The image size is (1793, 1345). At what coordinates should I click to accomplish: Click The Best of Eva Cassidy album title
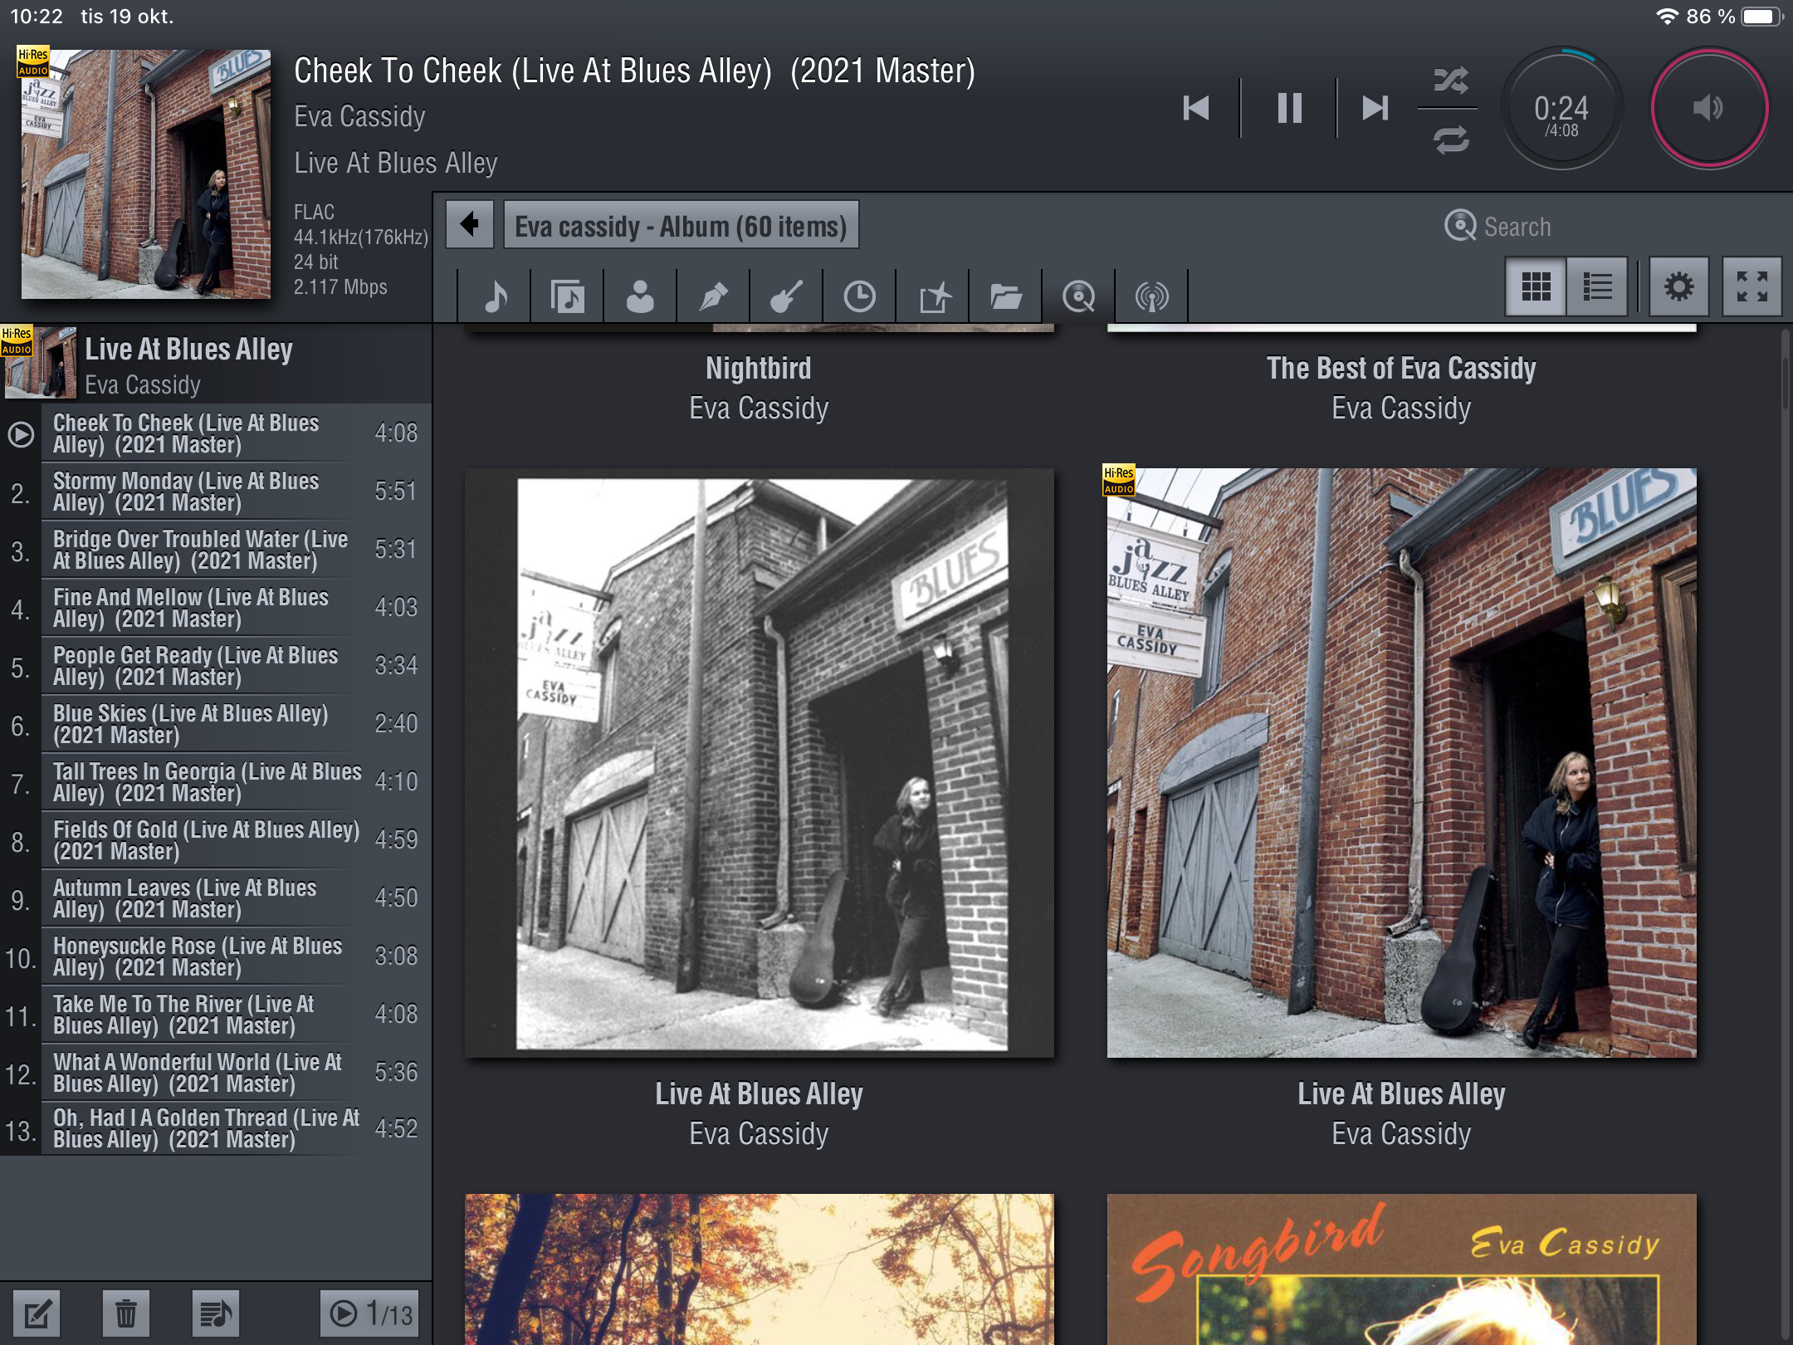point(1401,369)
